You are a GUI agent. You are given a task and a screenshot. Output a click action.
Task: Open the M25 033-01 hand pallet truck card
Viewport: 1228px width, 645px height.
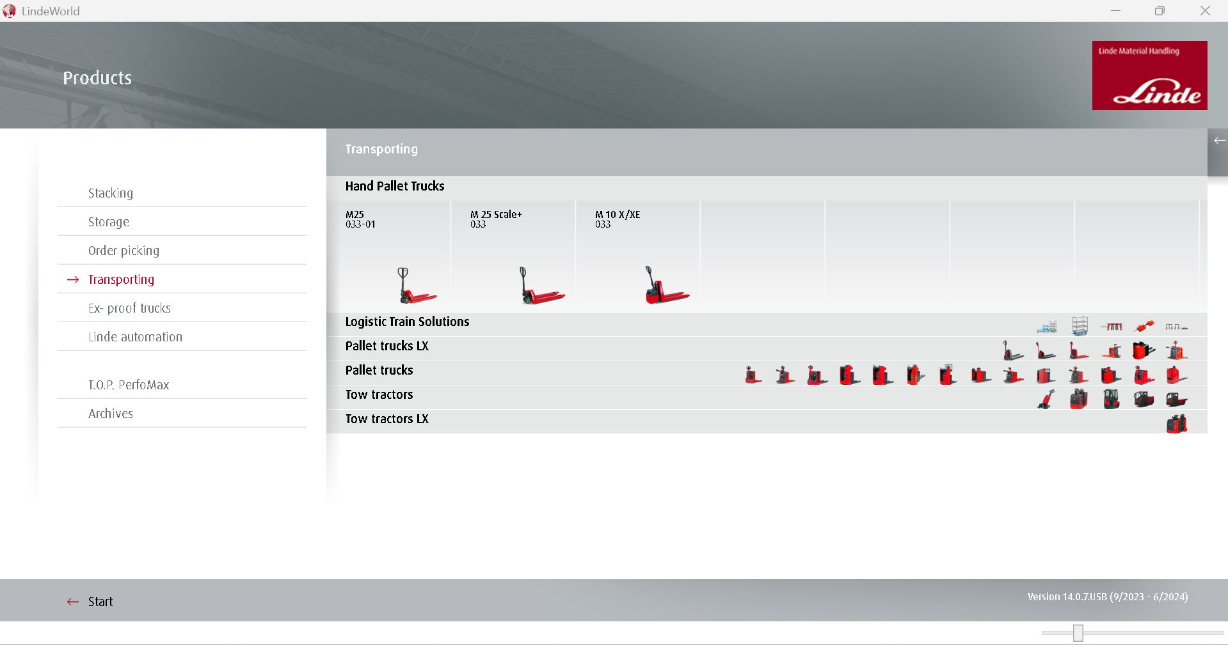click(x=388, y=256)
